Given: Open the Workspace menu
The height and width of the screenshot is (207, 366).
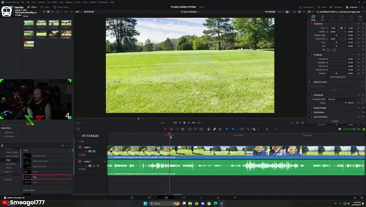Looking at the screenshot, I should 103,2.
